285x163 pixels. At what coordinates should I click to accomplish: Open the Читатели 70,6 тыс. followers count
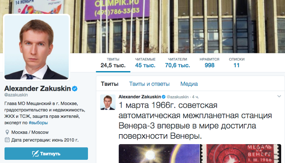[177, 63]
